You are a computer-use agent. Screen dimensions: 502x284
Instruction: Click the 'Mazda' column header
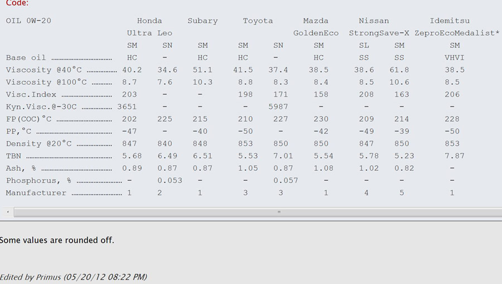[316, 21]
